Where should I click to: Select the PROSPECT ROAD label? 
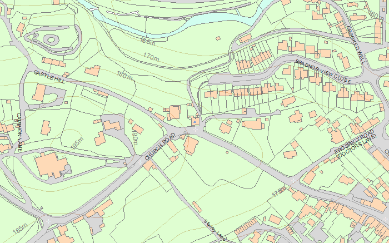(354, 141)
